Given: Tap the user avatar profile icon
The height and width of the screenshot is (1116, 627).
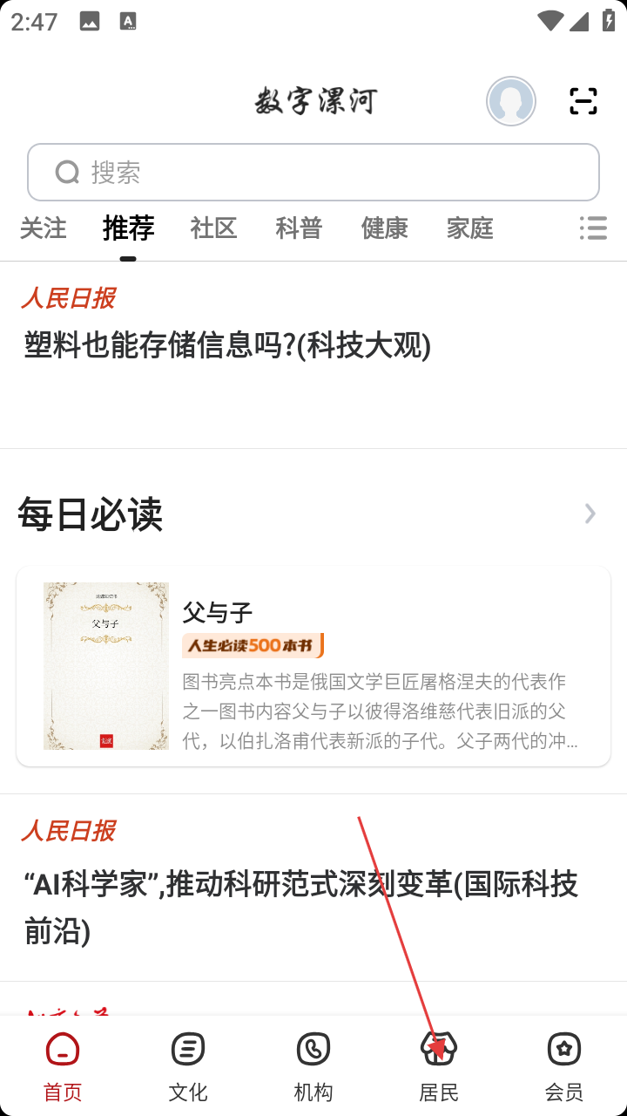Looking at the screenshot, I should 511,101.
